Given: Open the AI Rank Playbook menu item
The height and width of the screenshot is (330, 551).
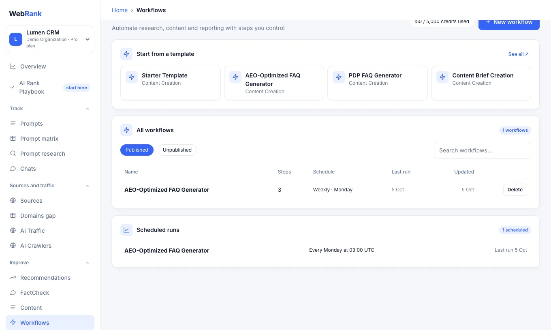Looking at the screenshot, I should 50,88.
